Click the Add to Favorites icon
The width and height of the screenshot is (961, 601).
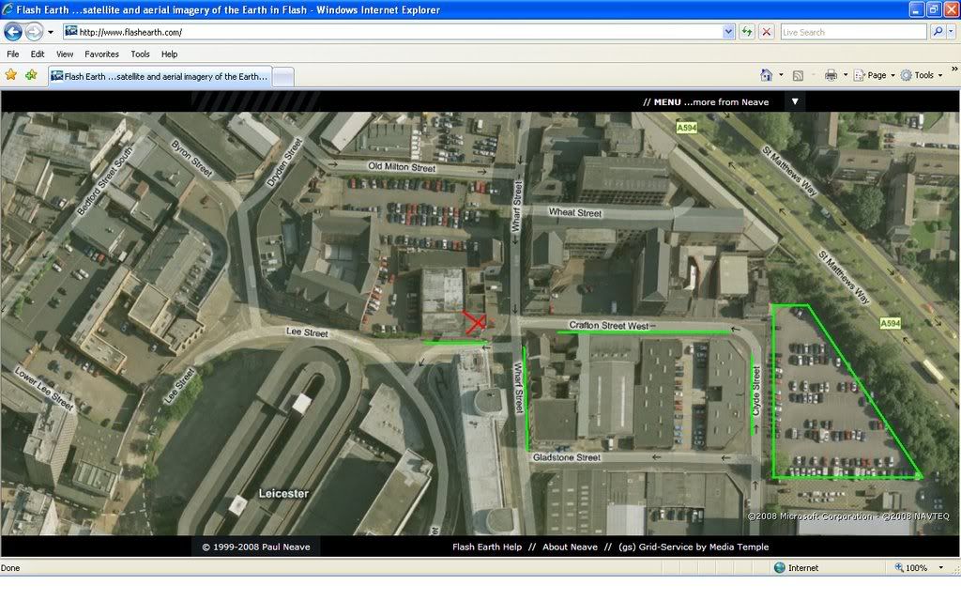pos(32,75)
